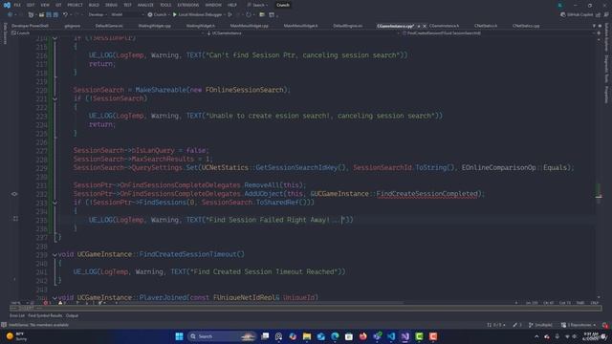Screen dimensions: 612x344
Task: Open the VIEW menu
Action: pos(45,5)
